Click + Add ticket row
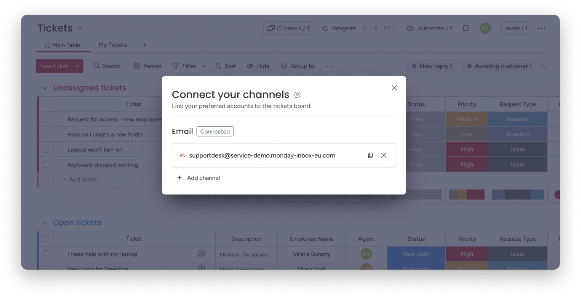 click(80, 180)
